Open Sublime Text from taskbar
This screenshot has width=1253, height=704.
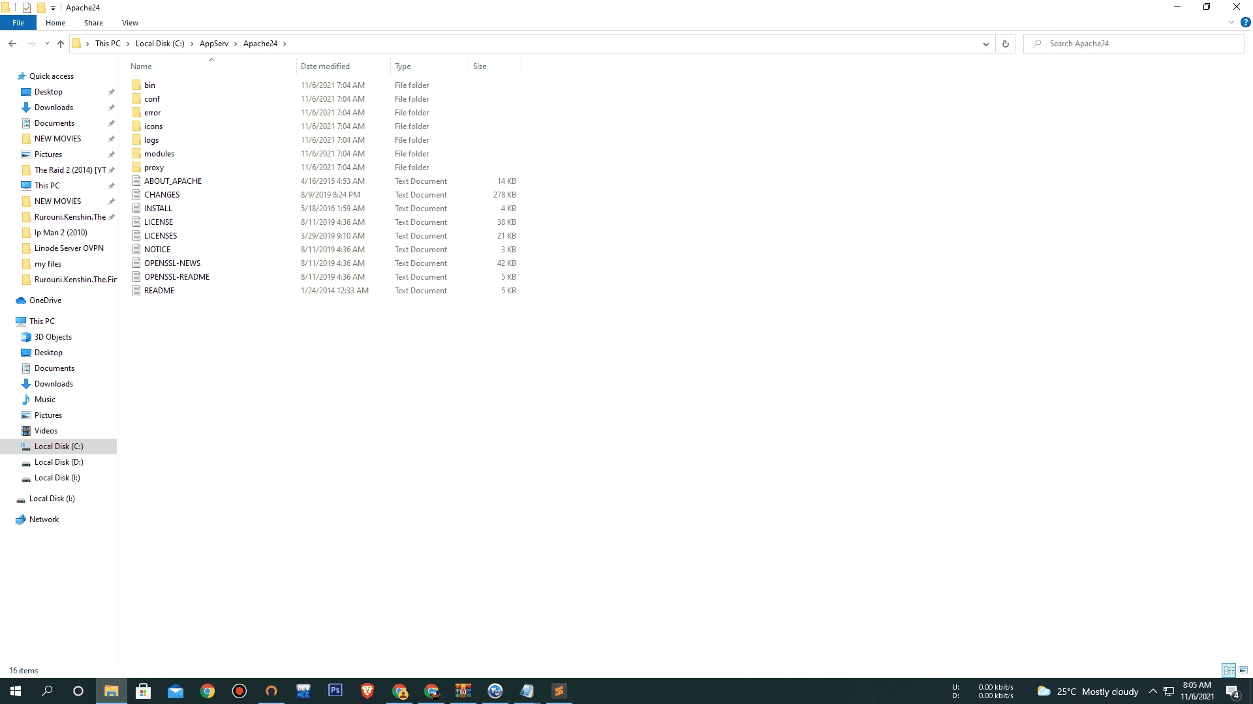[559, 691]
